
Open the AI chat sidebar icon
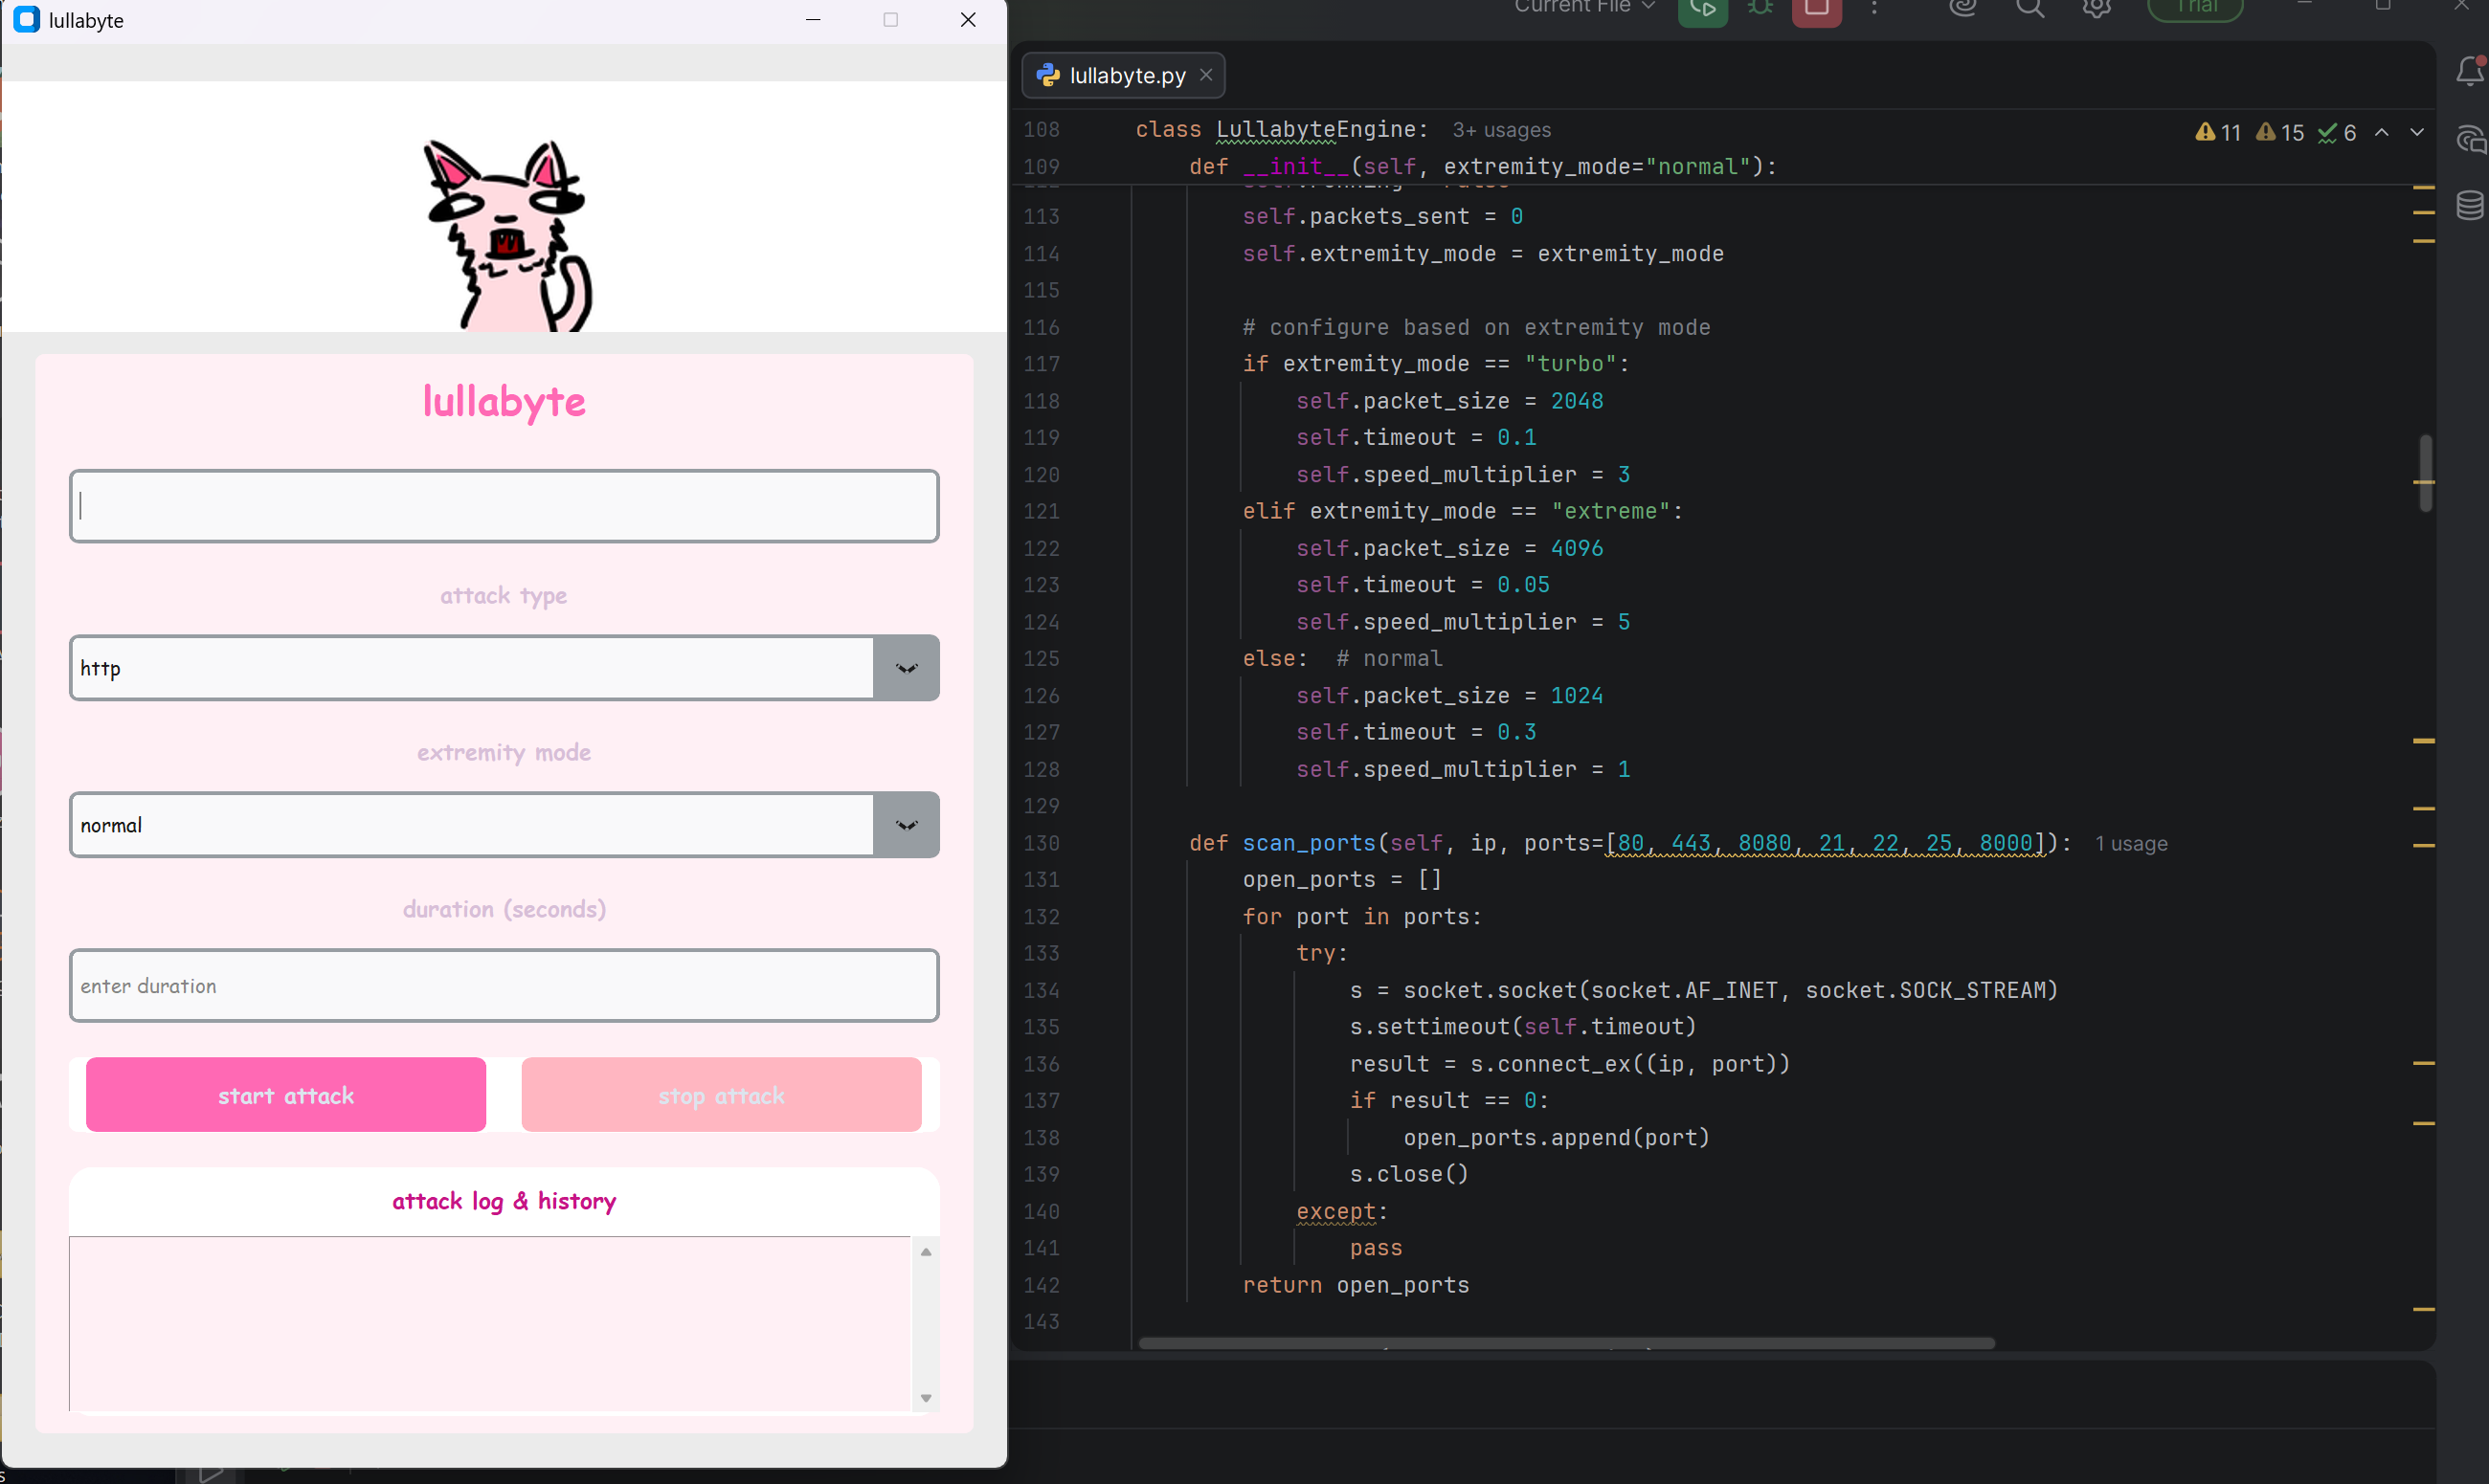tap(2469, 139)
